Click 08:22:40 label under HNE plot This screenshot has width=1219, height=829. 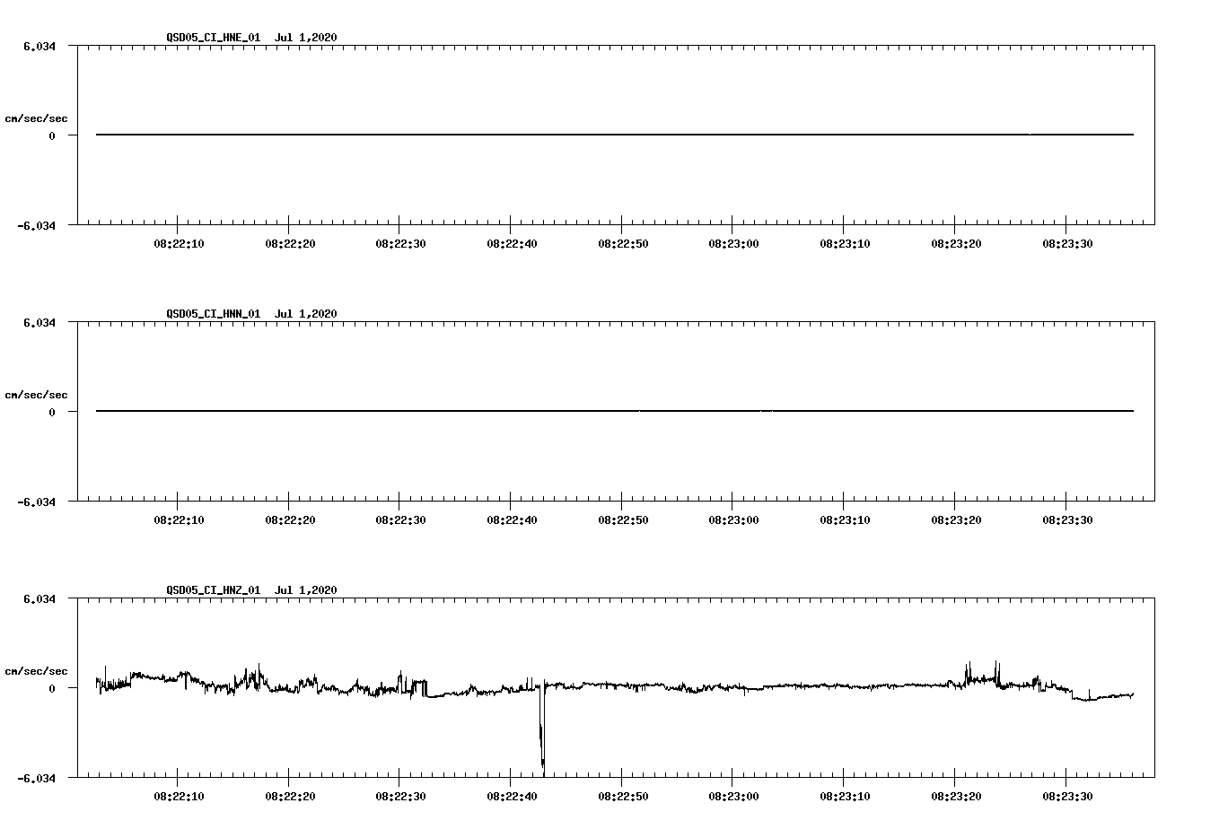click(x=512, y=244)
